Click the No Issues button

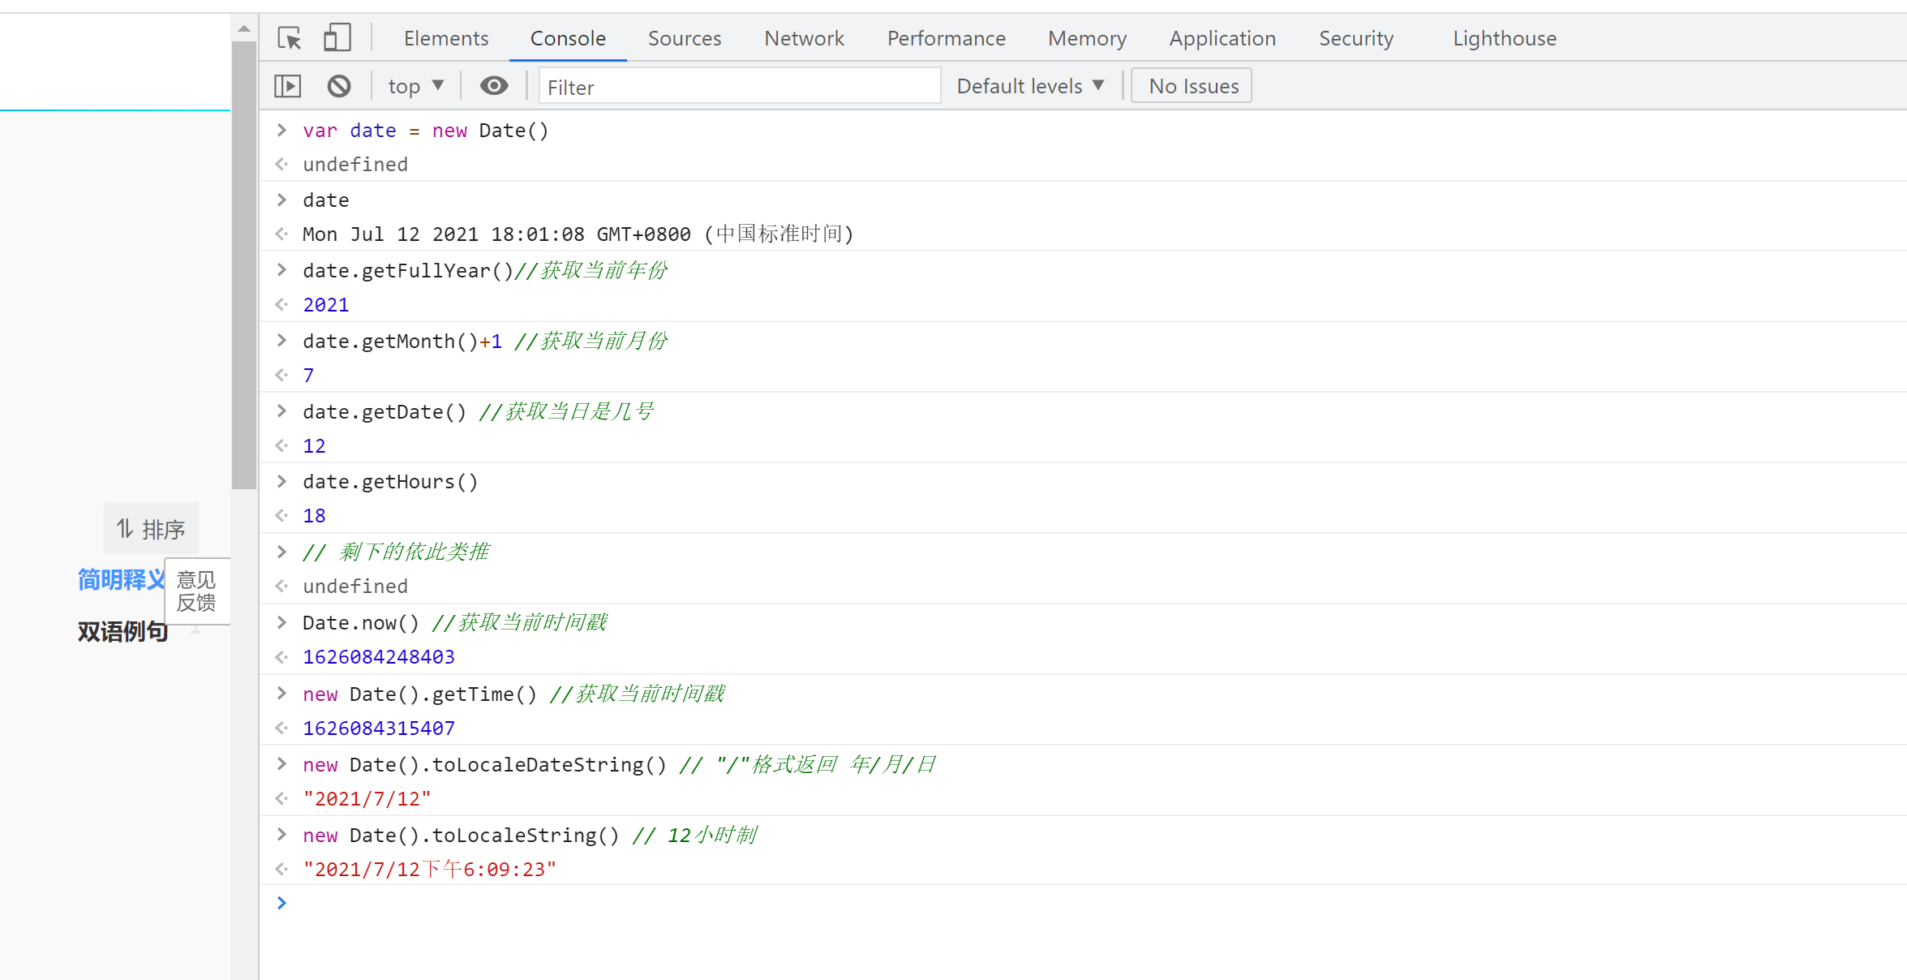1192,86
